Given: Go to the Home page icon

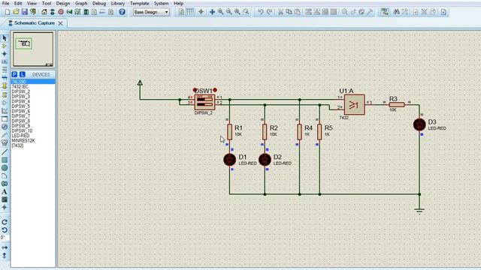Looking at the screenshot, I should [44, 12].
